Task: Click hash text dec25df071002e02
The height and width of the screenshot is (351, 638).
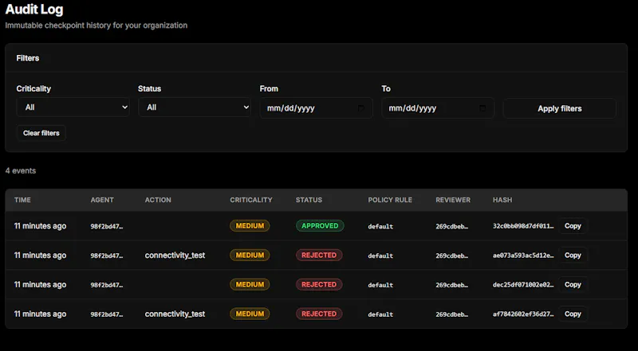Action: [523, 285]
